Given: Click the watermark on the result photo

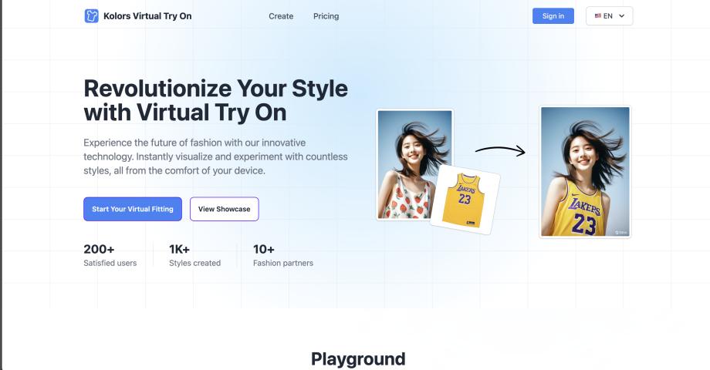Looking at the screenshot, I should [621, 231].
